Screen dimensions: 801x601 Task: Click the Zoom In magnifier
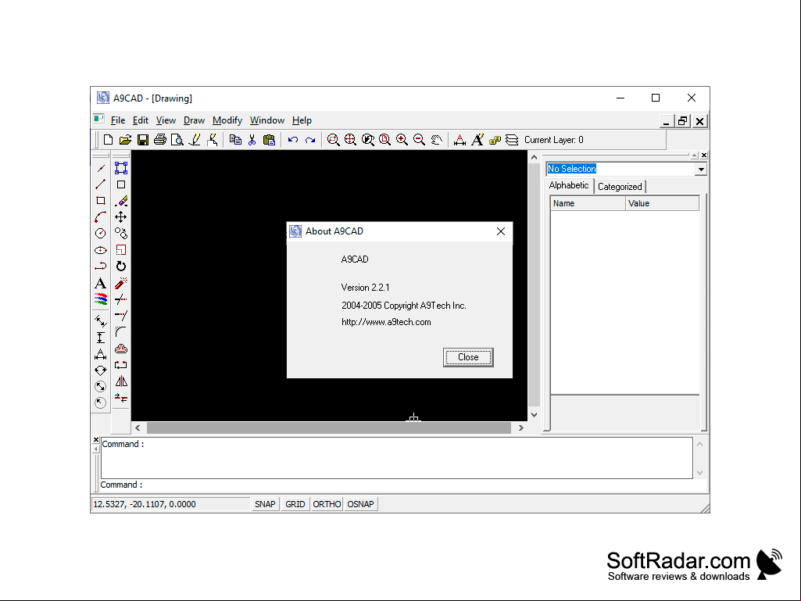click(402, 140)
